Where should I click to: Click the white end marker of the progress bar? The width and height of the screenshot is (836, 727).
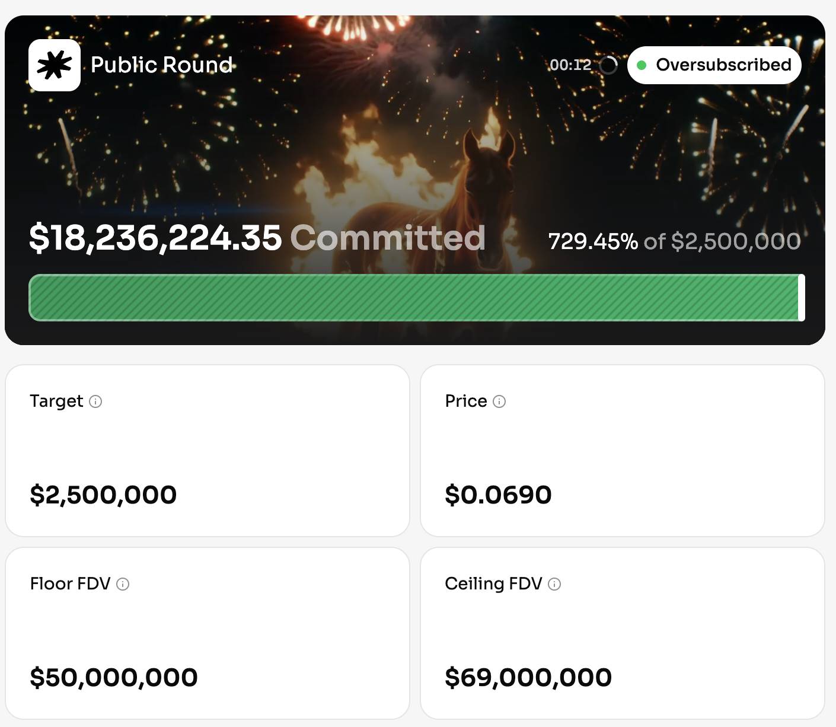802,298
